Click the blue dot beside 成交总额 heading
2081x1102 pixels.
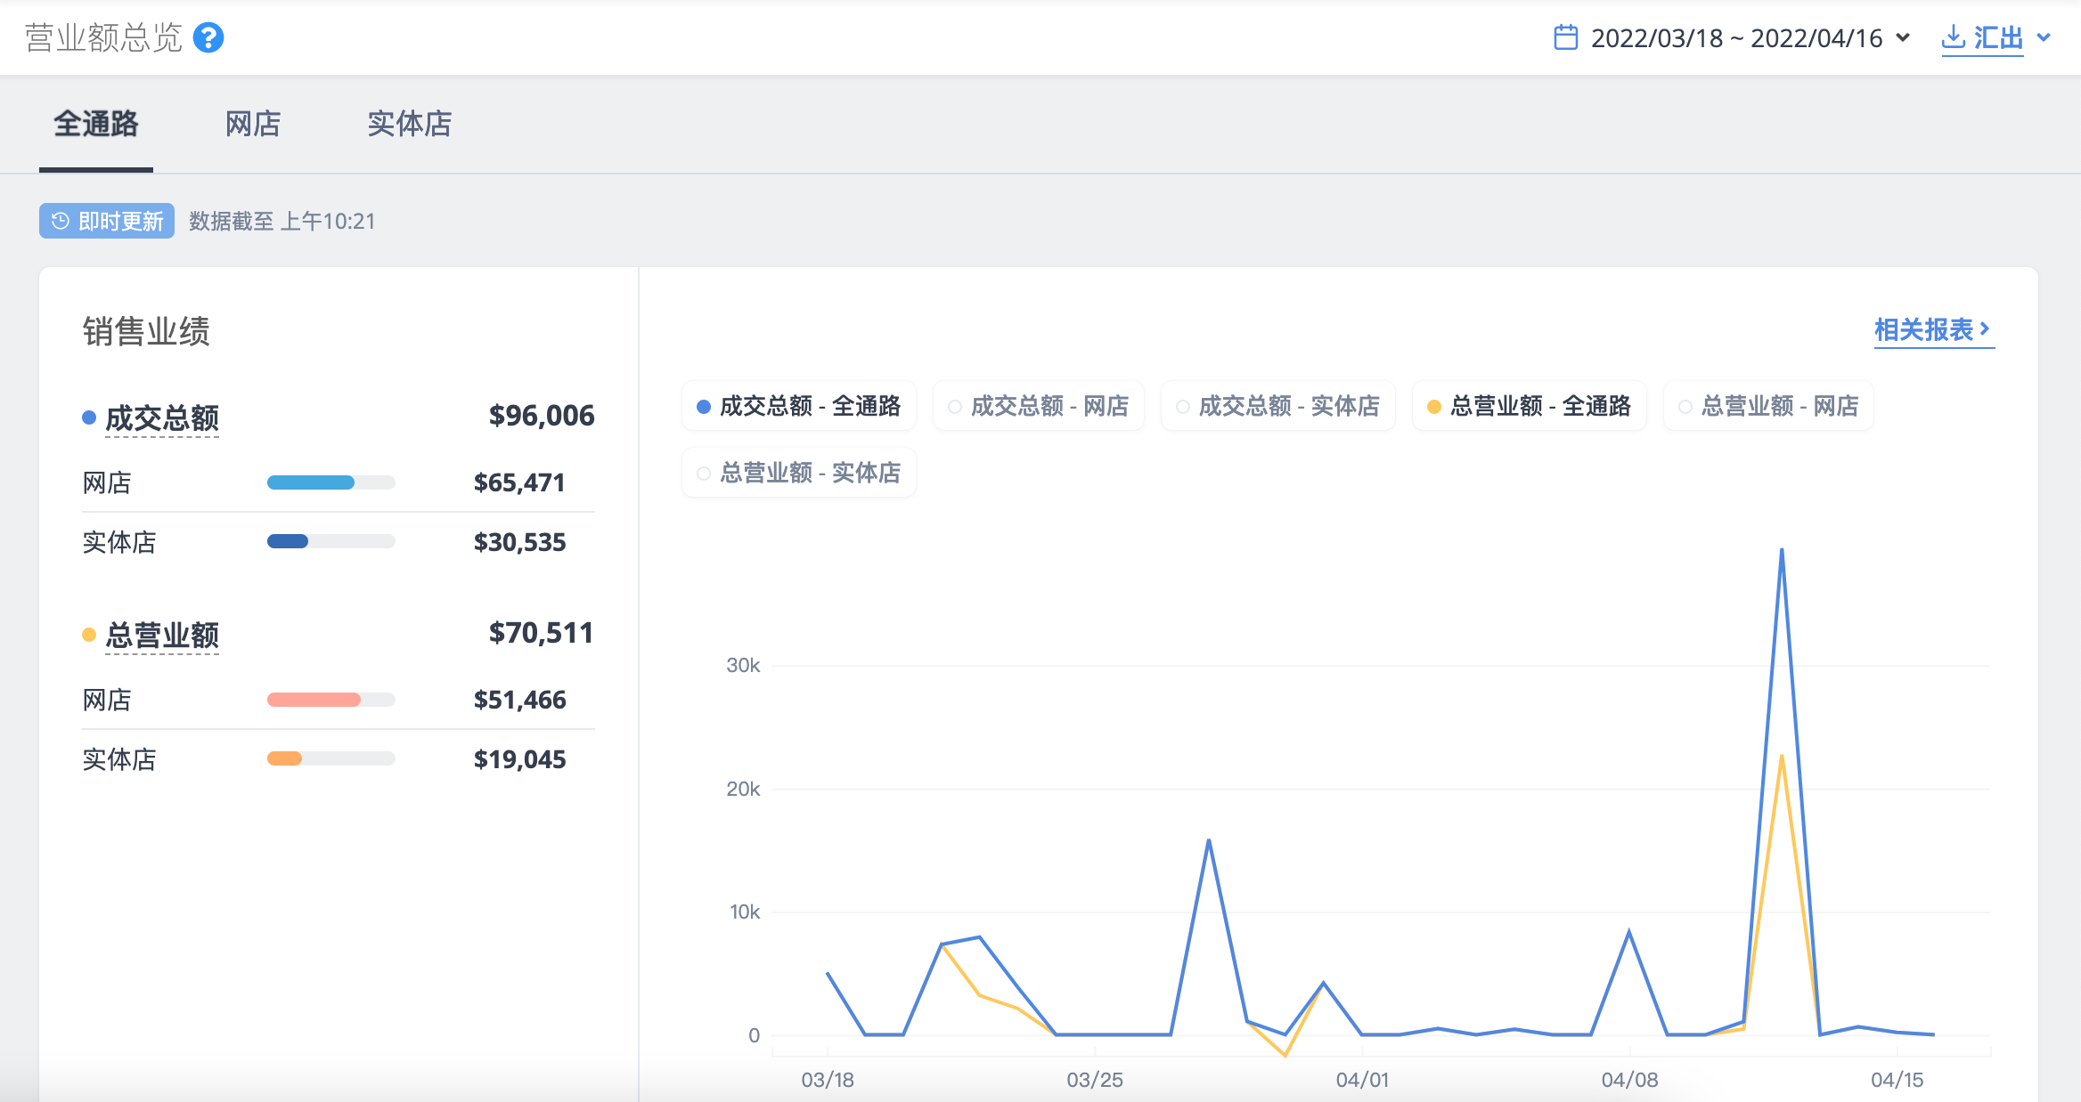pos(89,417)
